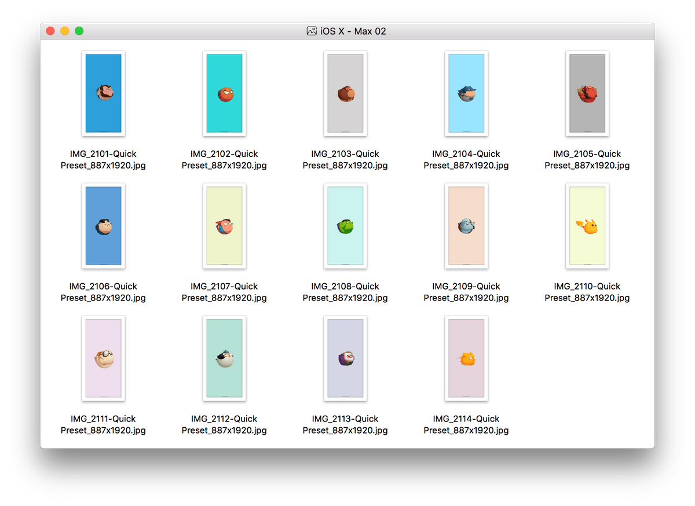Select the IMG_2113 thumbnail image
Viewport: 695px width, 506px height.
pyautogui.click(x=345, y=358)
